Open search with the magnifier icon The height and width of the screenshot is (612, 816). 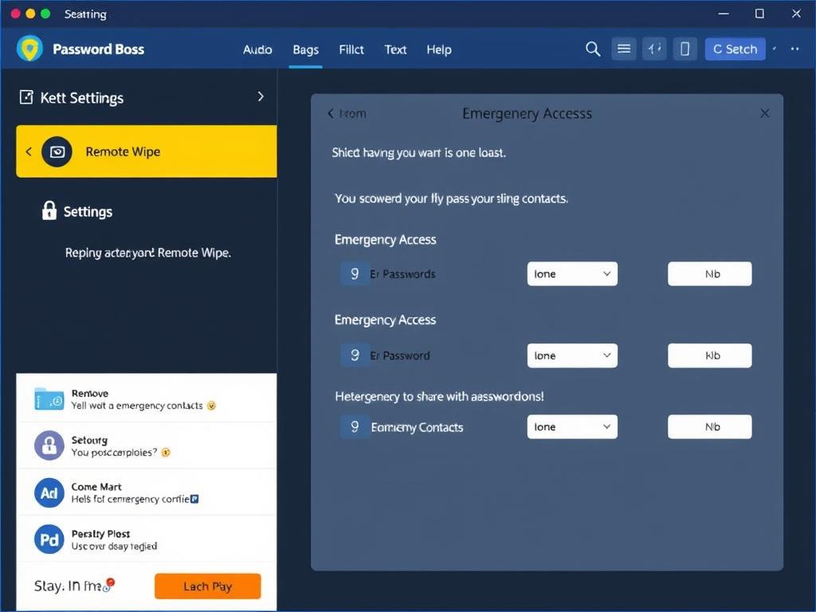[593, 49]
